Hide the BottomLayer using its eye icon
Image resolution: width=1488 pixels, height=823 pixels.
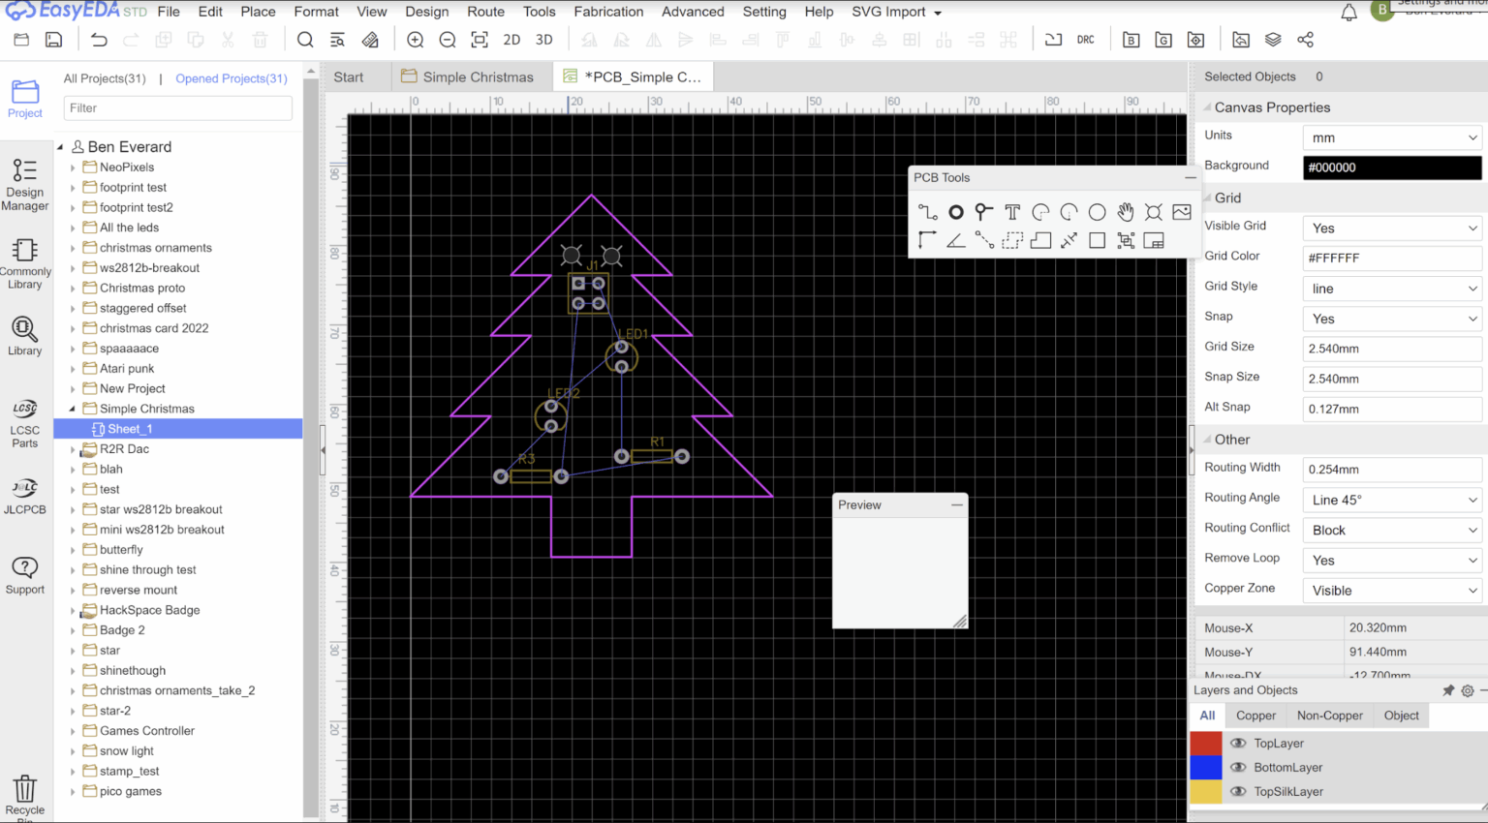click(1238, 767)
